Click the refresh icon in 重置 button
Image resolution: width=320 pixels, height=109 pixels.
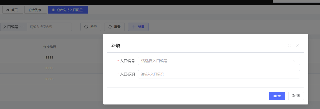coord(110,27)
